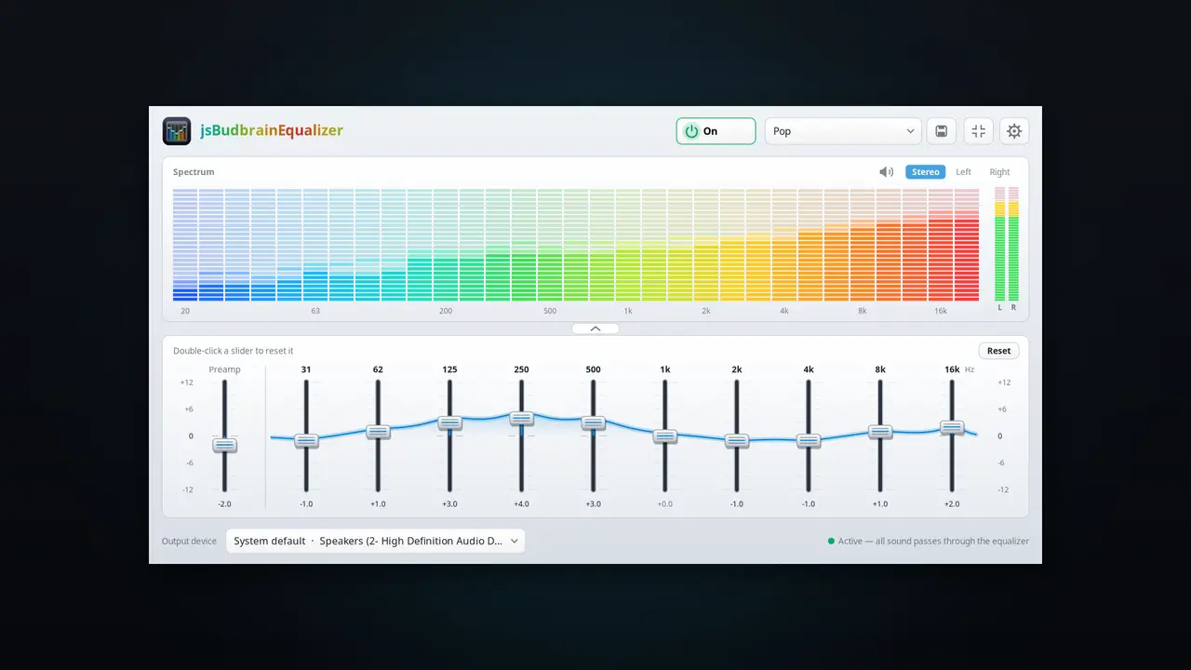
Task: Click the 31 Hz band slider handle
Action: [306, 440]
